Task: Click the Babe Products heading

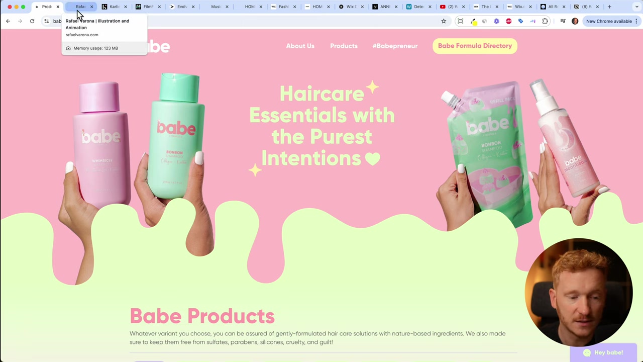Action: [x=202, y=316]
